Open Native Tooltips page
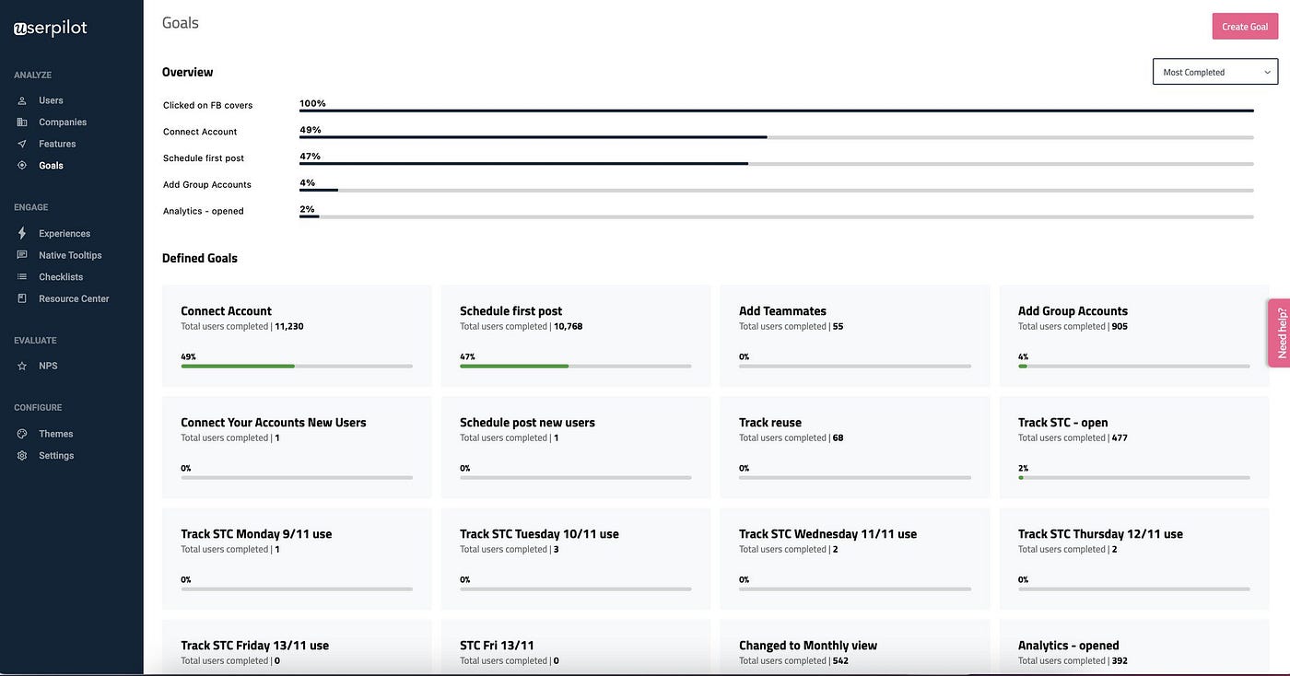This screenshot has height=676, width=1290. 71,255
